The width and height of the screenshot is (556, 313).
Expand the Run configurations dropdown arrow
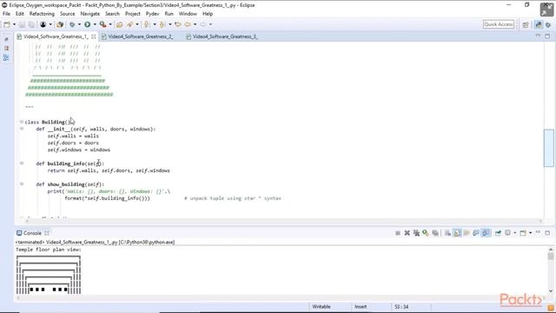click(x=95, y=24)
